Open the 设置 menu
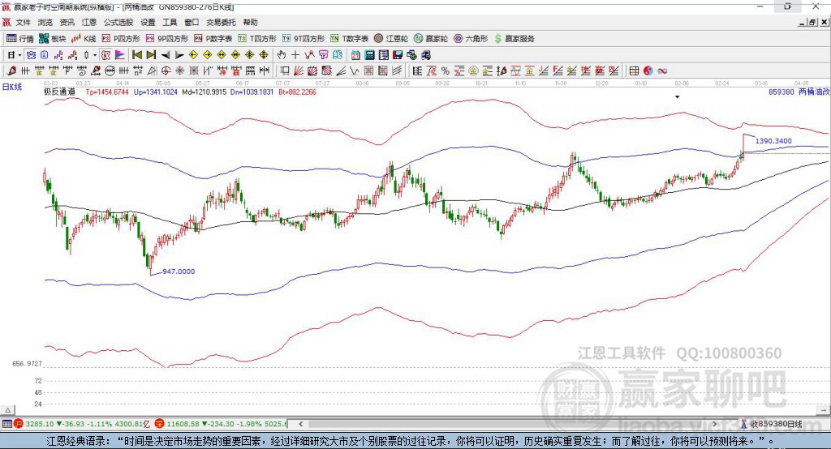The height and width of the screenshot is (449, 831). [x=148, y=22]
